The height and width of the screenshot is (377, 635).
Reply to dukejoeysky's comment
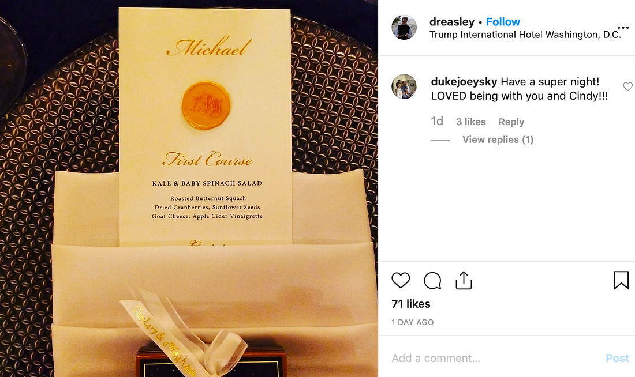coord(511,122)
